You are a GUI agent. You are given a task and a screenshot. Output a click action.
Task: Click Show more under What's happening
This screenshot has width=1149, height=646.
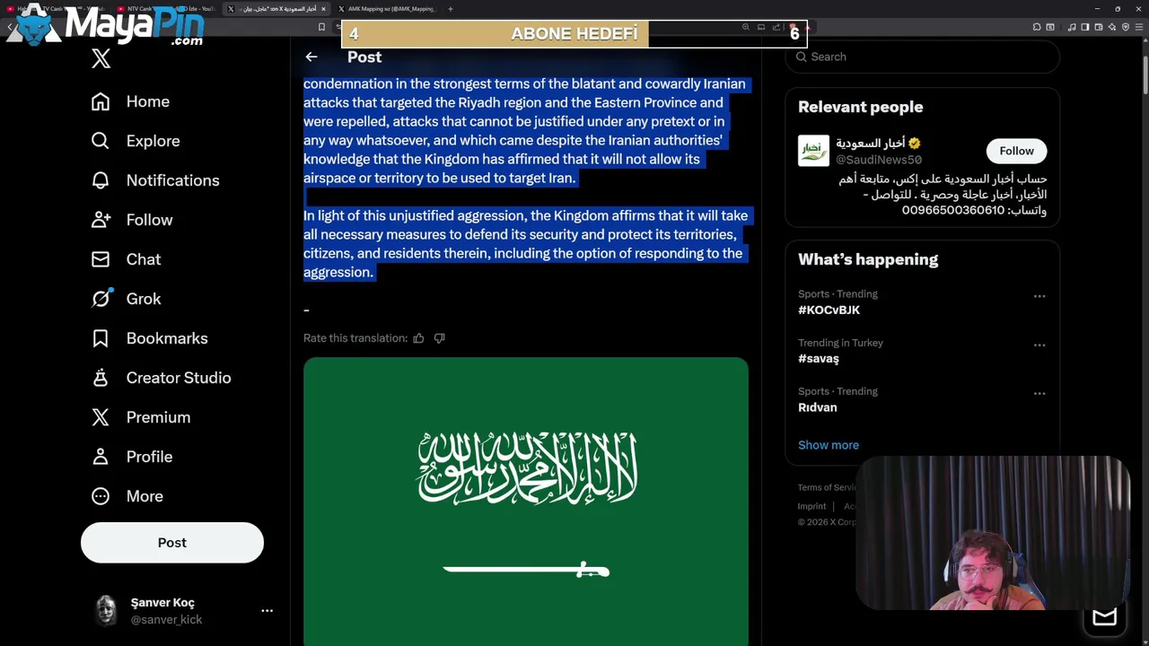coord(829,445)
